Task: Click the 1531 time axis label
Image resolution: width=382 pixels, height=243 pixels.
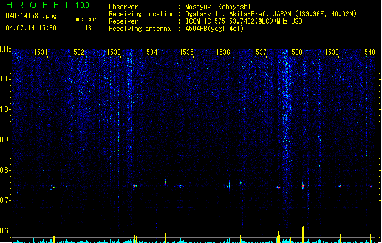Action: (x=41, y=52)
